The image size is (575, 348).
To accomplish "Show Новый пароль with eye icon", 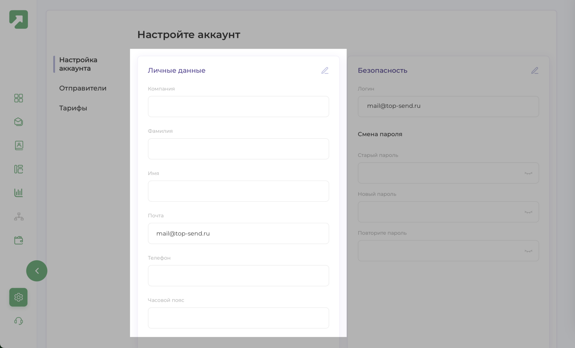I will pos(528,212).
